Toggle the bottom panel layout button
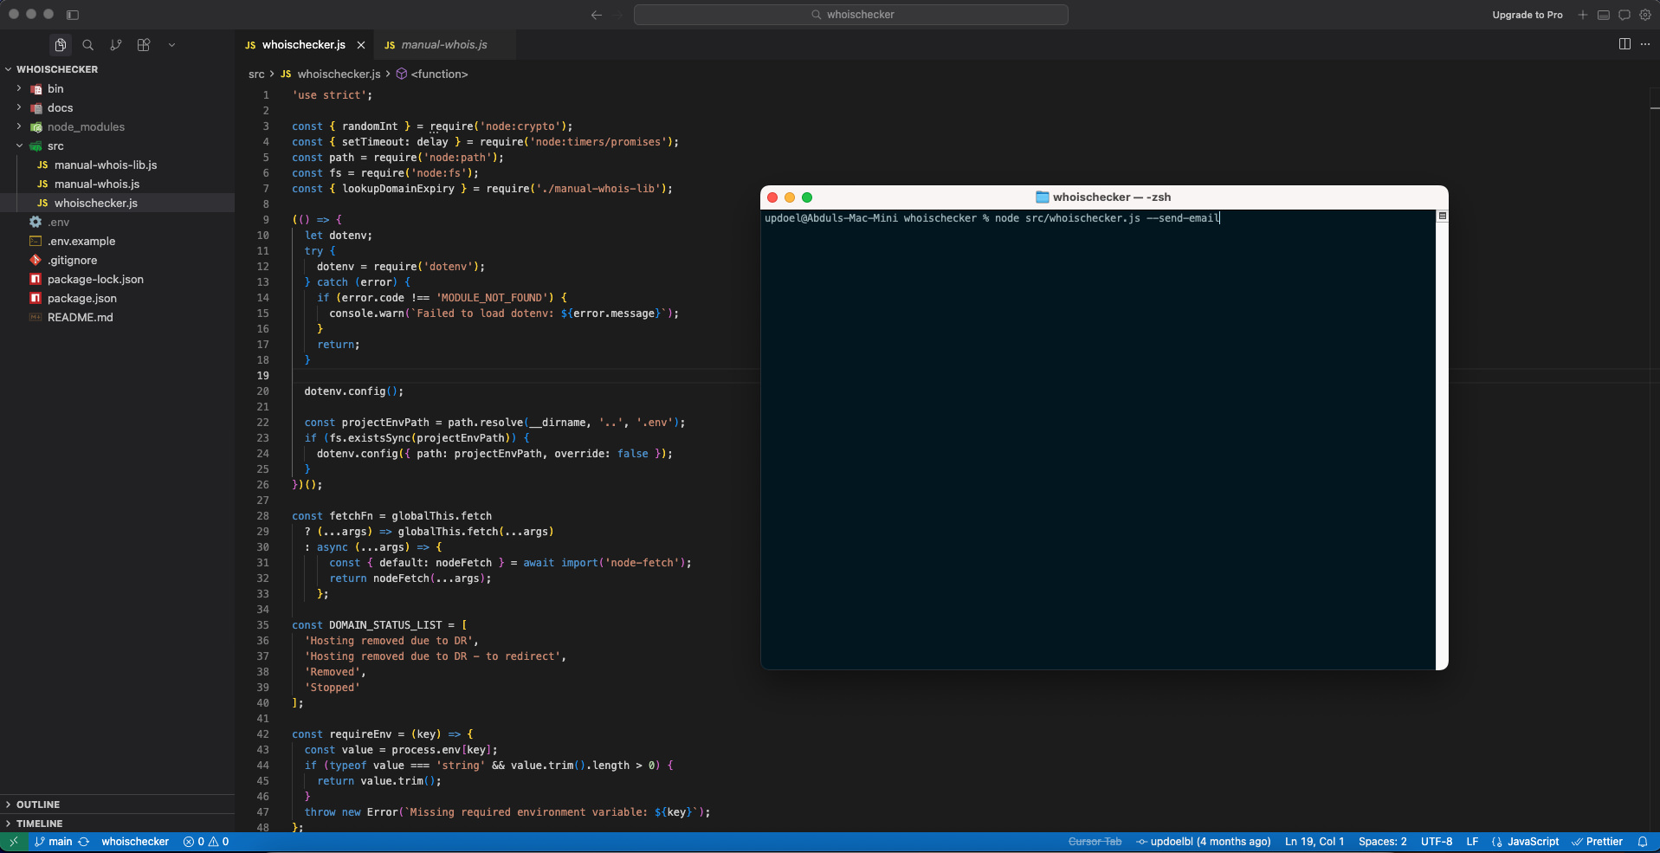The height and width of the screenshot is (853, 1660). pyautogui.click(x=1604, y=15)
